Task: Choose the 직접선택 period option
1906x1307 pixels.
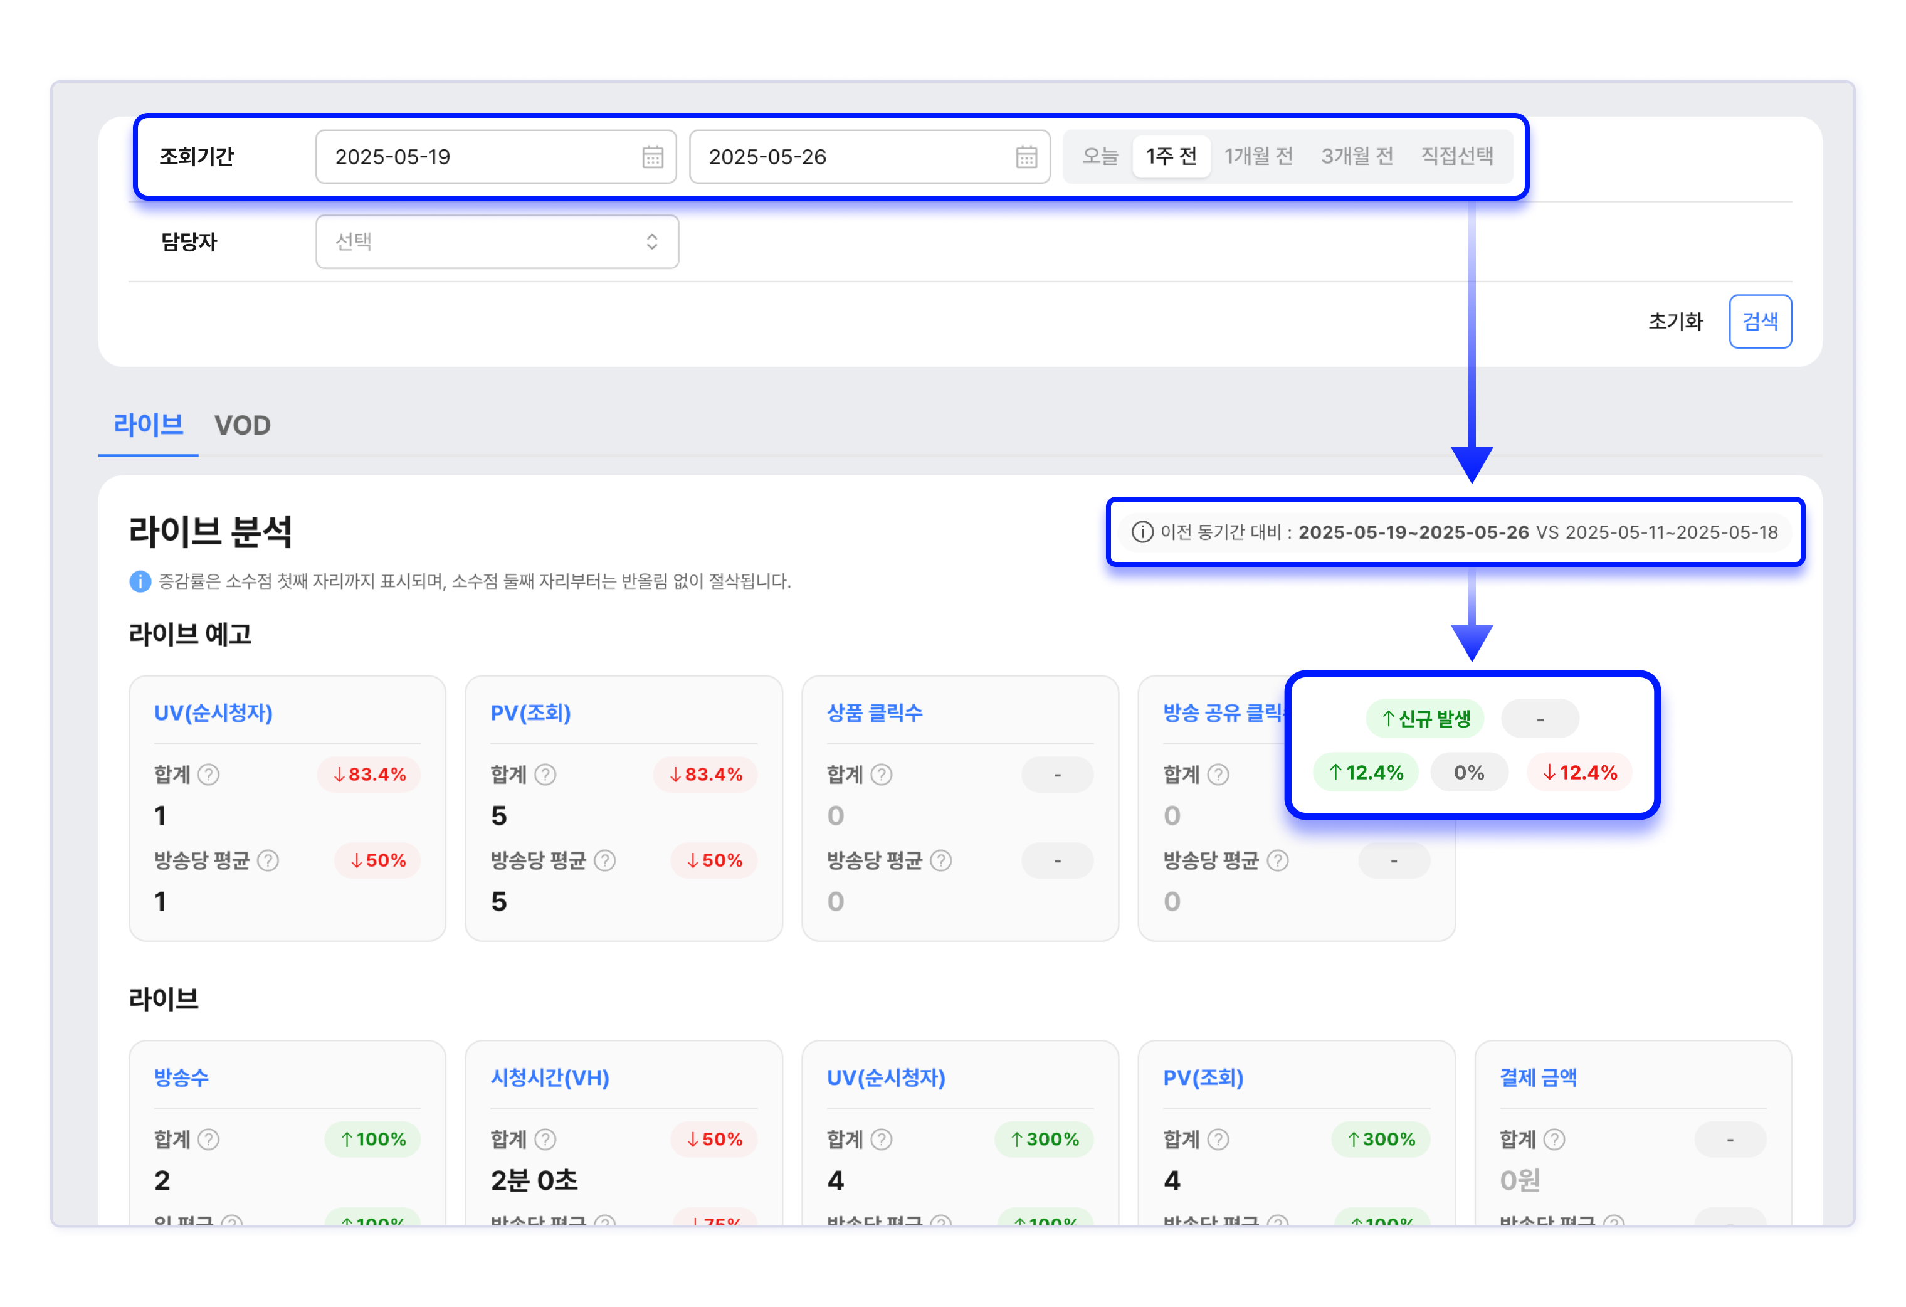Action: pos(1456,156)
